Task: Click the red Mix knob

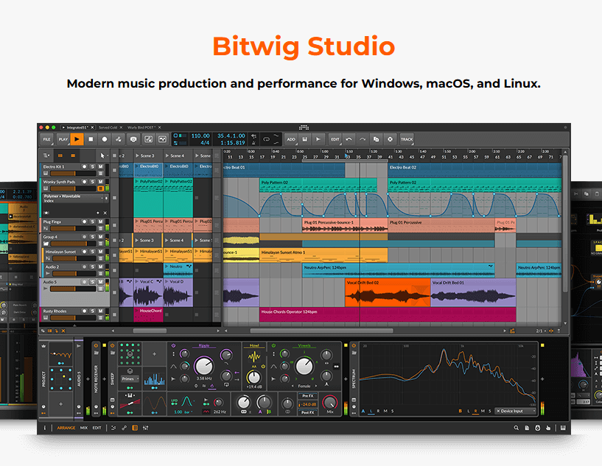Action: pos(330,401)
